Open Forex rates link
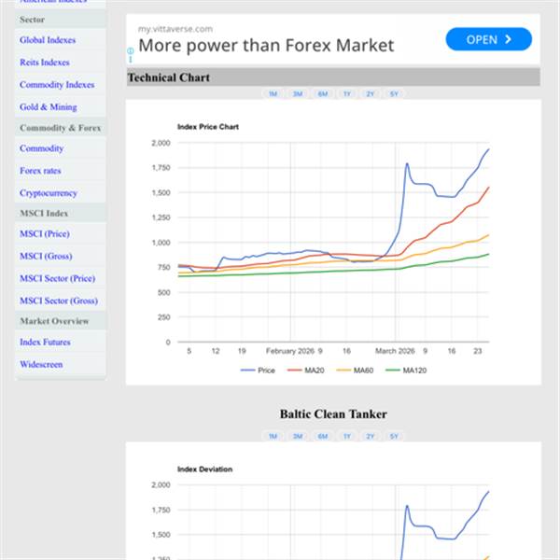 click(41, 171)
